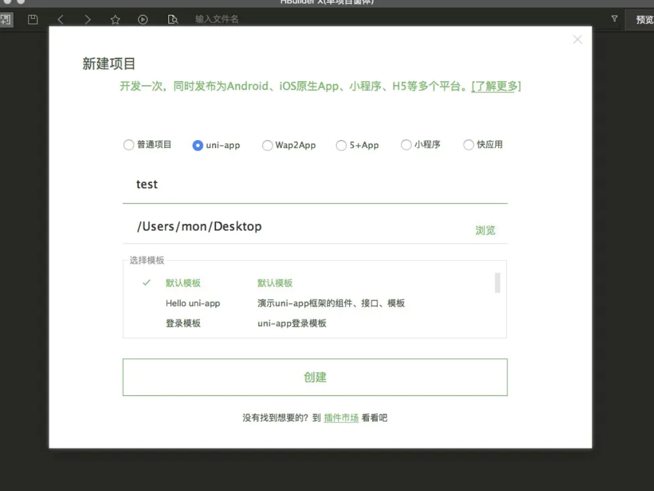Open the 了解更多 link
The width and height of the screenshot is (654, 491).
point(496,86)
